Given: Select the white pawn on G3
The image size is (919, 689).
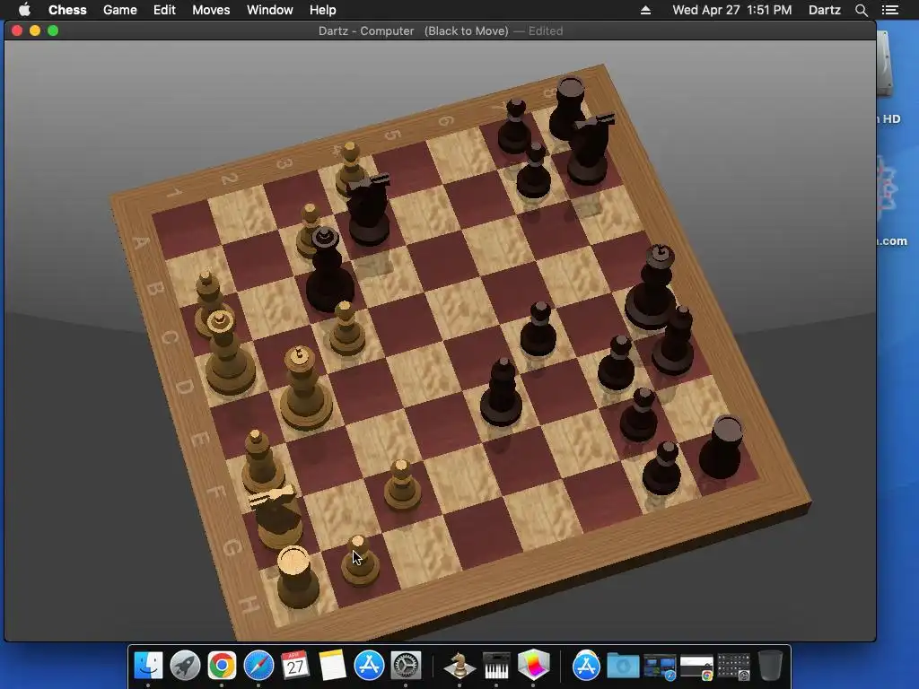Looking at the screenshot, I should pos(402,485).
